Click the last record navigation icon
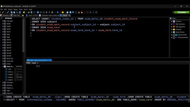Image resolution: width=190 pixels, height=107 pixels. tap(44, 12)
